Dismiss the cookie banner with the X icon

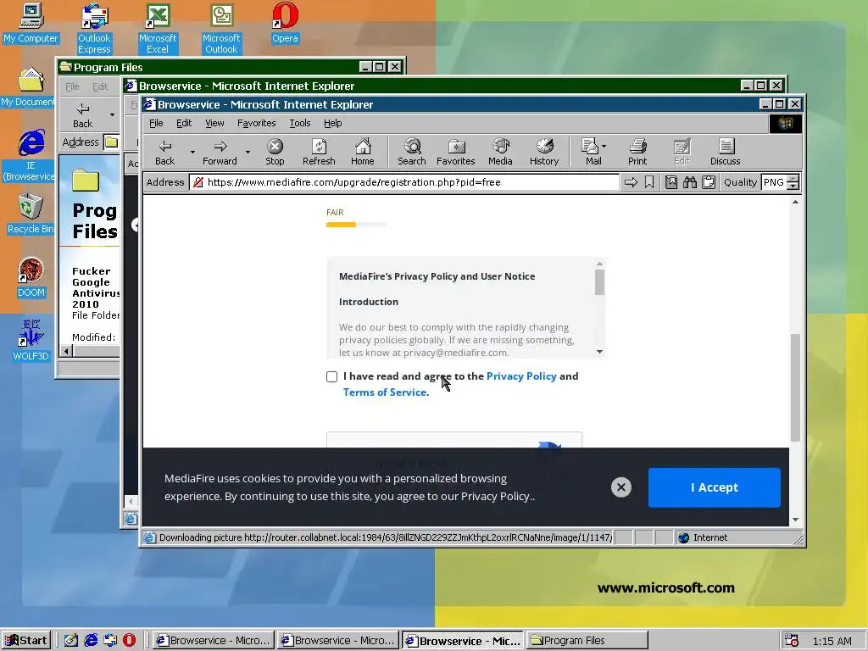pyautogui.click(x=621, y=487)
